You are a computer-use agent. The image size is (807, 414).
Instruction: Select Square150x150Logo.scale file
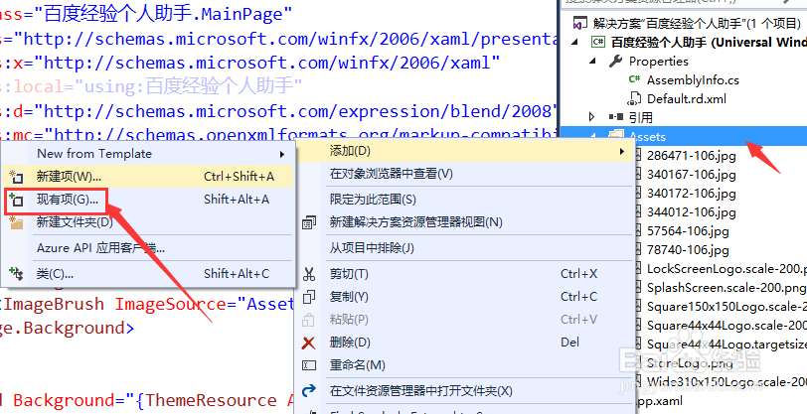point(726,307)
